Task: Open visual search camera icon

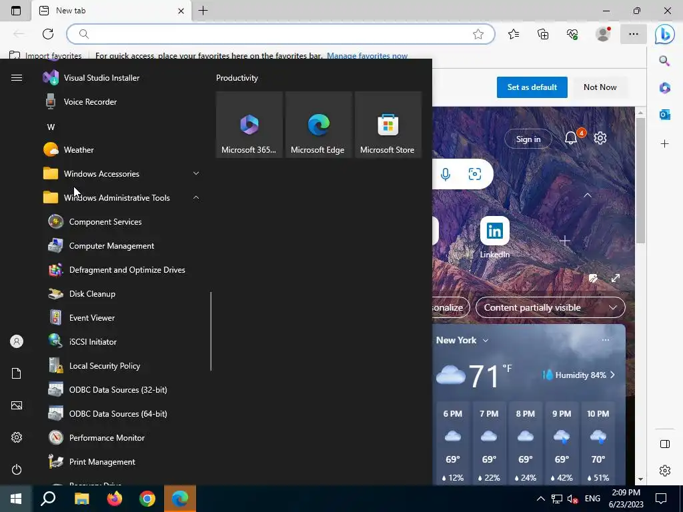Action: [475, 174]
